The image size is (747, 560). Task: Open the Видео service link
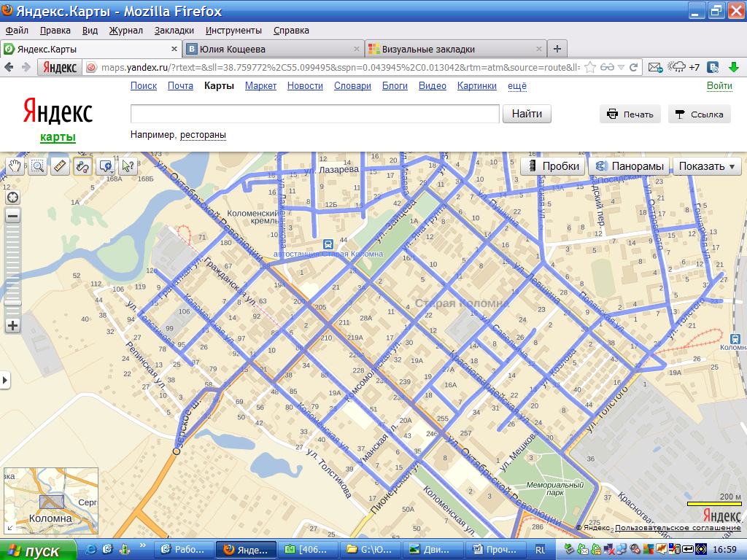[433, 86]
